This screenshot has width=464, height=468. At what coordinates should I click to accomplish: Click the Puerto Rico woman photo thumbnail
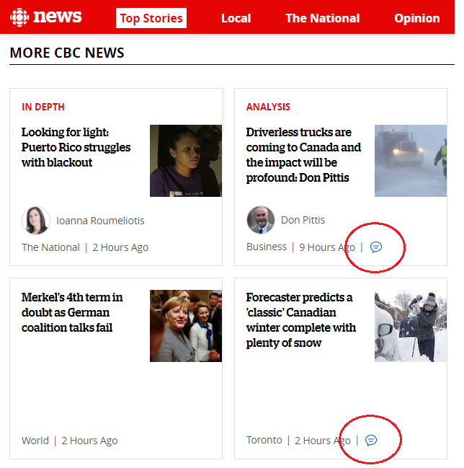(186, 161)
